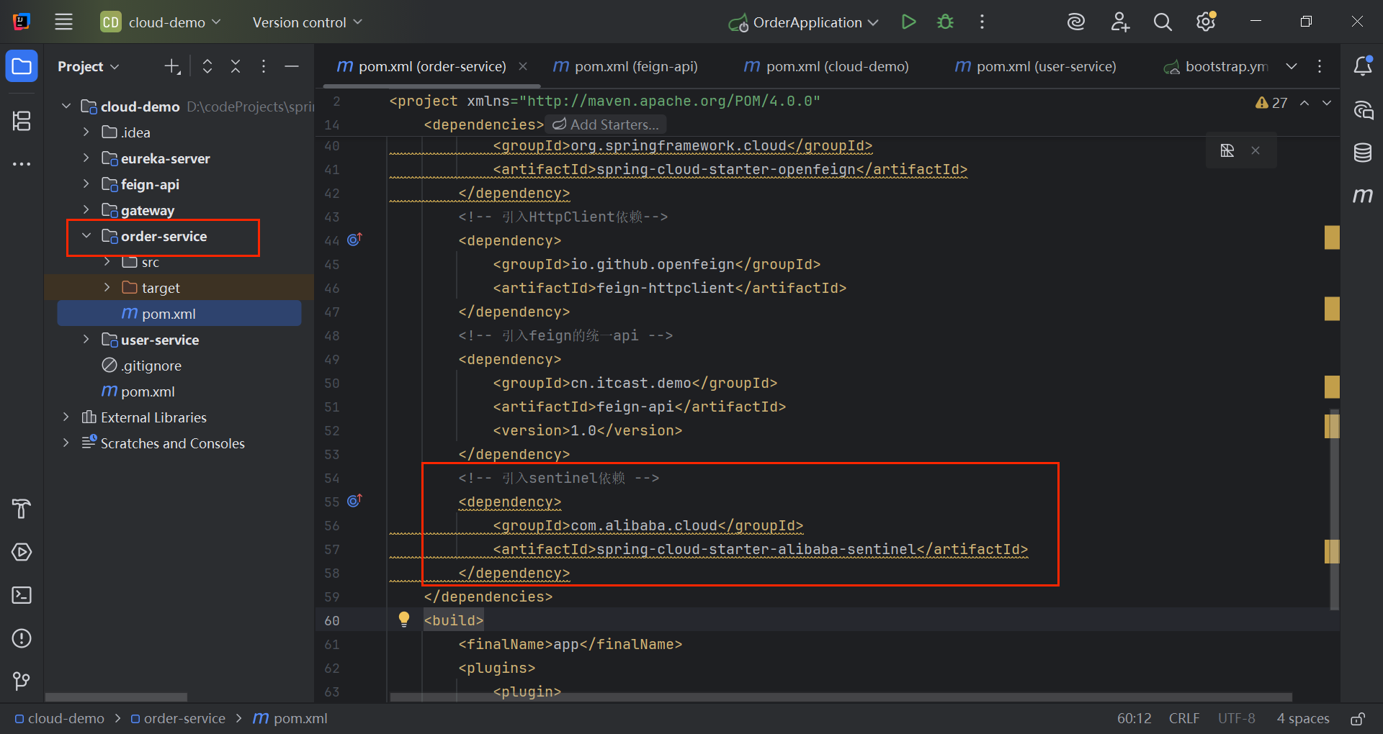
Task: Open editor tabs options menu
Action: click(1320, 66)
